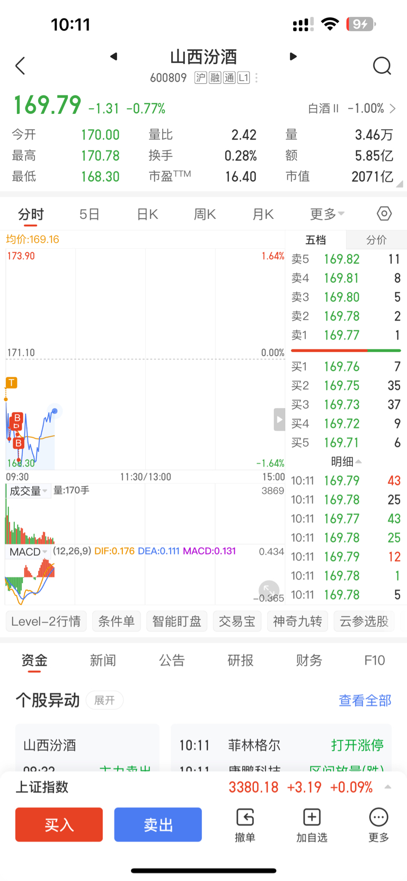Tap the current price 169.79
This screenshot has width=407, height=881.
point(47,105)
